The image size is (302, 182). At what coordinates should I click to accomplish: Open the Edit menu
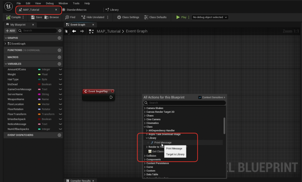pos(28,3)
